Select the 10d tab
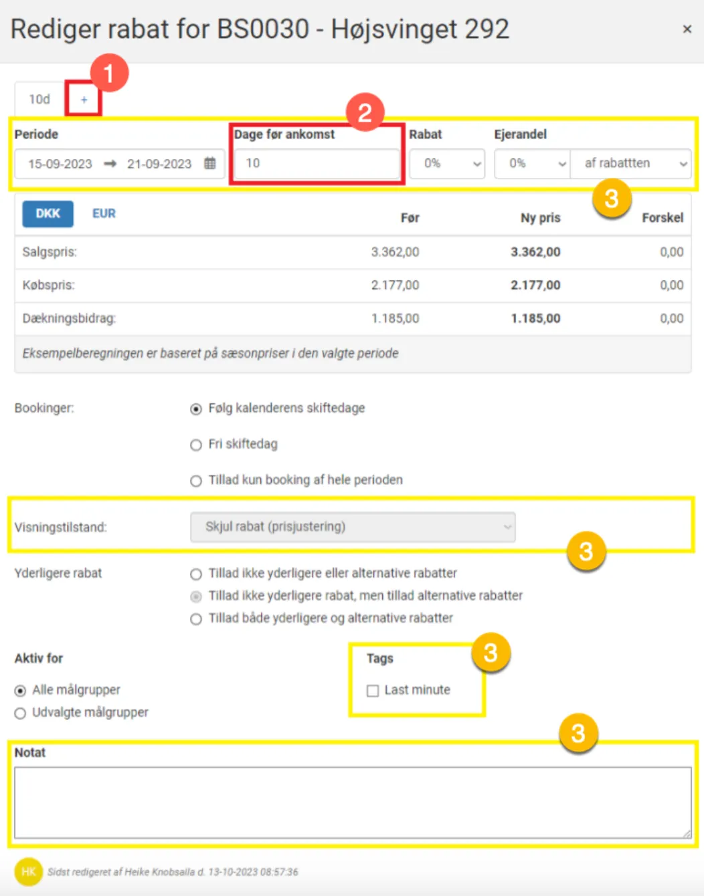Image resolution: width=704 pixels, height=896 pixels. 39,100
